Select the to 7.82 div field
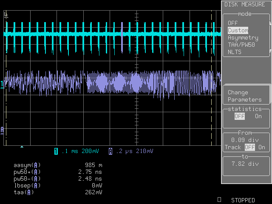The height and width of the screenshot is (204, 272). click(245, 164)
